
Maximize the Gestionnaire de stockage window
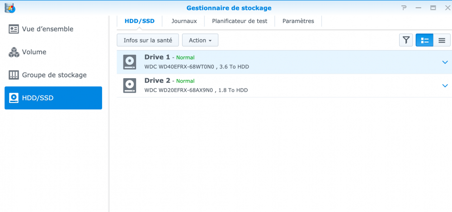pyautogui.click(x=433, y=8)
